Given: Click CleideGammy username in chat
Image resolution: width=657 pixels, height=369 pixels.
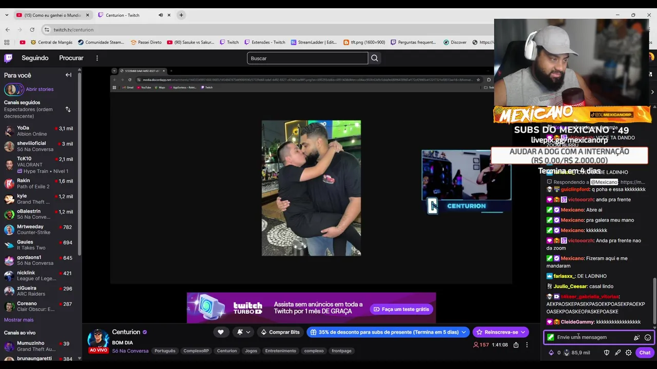Looking at the screenshot, I should [577, 322].
